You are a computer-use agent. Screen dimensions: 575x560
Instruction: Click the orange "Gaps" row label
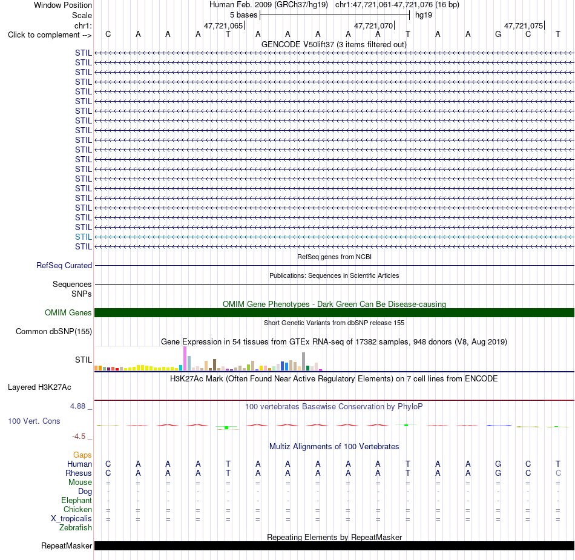[82, 455]
